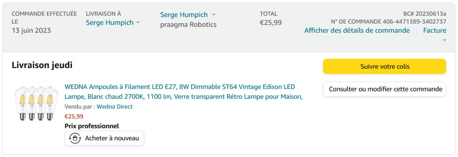The image size is (458, 157).
Task: Click the Prix professionnel label
Action: pos(92,126)
